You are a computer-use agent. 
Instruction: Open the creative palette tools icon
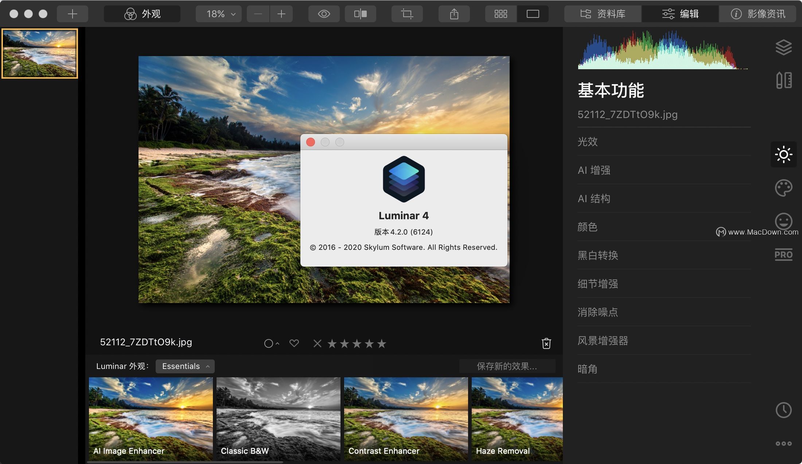point(783,188)
